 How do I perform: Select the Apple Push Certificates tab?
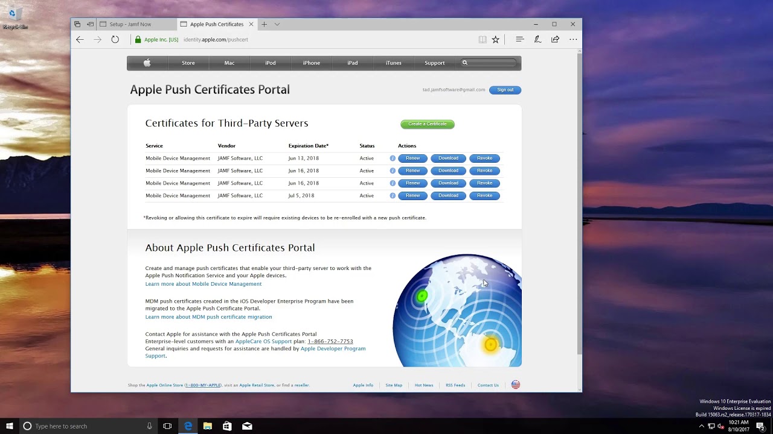tap(217, 24)
